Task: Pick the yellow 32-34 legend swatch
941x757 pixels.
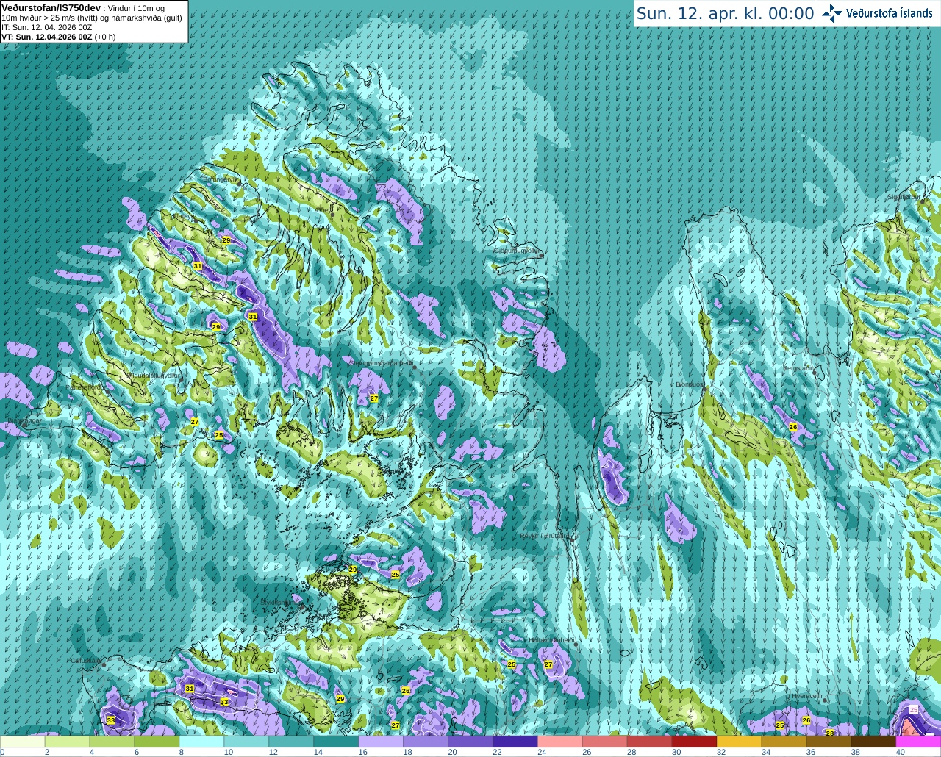Action: [739, 742]
